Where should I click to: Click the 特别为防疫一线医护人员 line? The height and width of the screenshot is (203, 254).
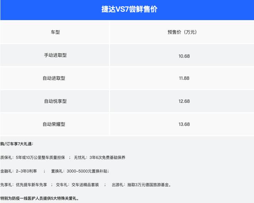tap(40, 198)
